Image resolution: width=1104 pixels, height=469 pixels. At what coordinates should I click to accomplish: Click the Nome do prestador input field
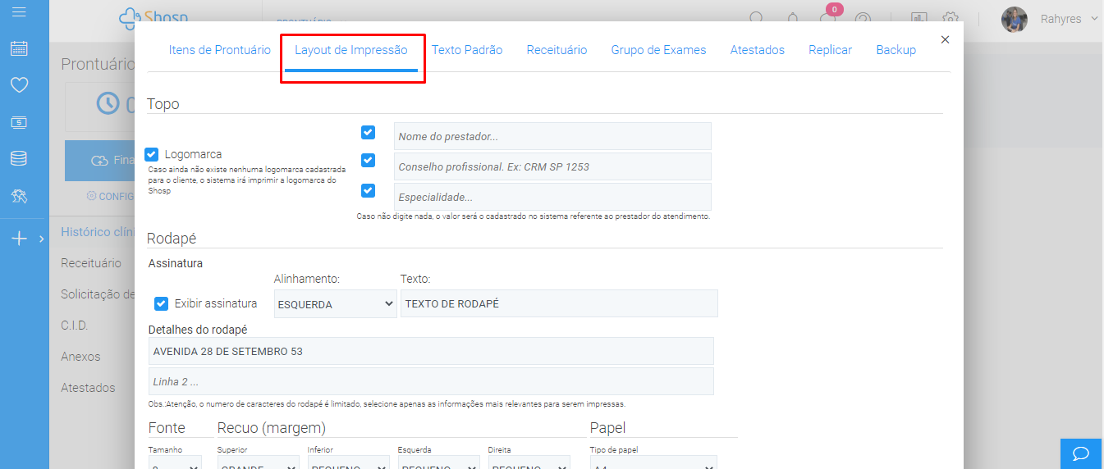point(552,137)
